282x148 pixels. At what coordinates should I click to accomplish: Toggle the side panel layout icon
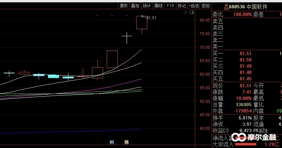tap(191, 13)
